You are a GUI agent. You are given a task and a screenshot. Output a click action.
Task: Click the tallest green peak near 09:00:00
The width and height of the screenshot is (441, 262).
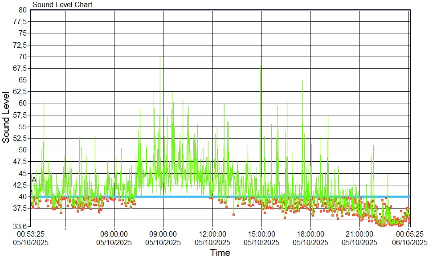tap(160, 57)
